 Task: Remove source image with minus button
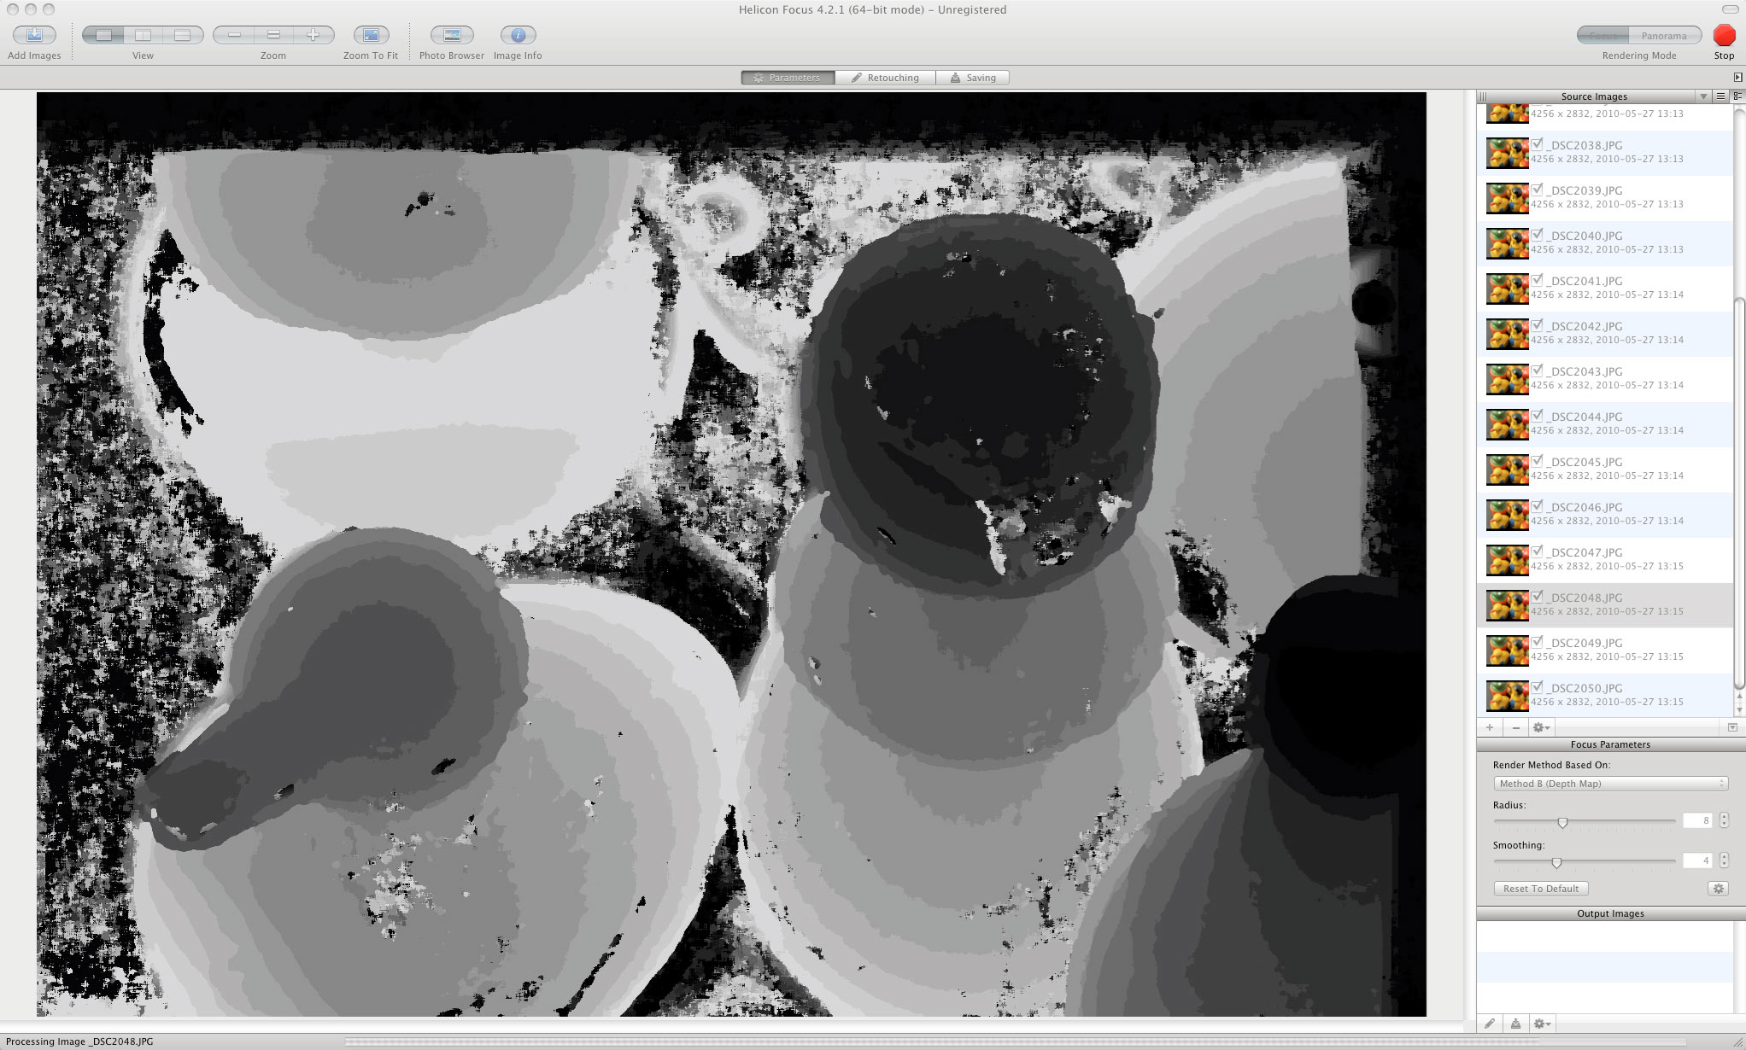[1515, 727]
